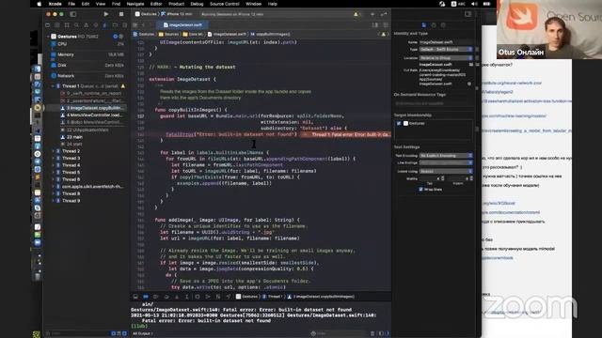Open the Project navigator folder icon

(48, 25)
